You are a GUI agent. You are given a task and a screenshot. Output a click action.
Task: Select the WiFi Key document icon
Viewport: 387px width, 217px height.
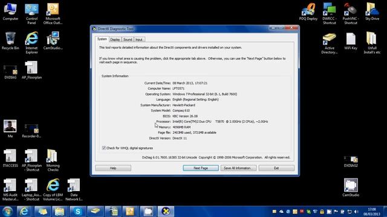pyautogui.click(x=351, y=41)
